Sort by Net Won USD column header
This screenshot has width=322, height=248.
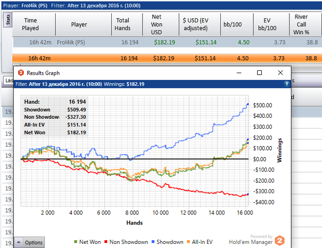point(156,24)
